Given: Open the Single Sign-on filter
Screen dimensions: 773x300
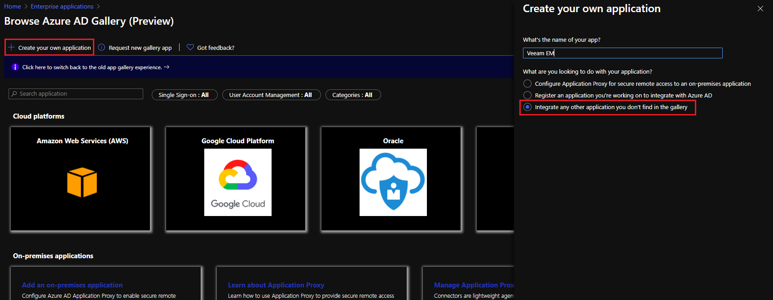Looking at the screenshot, I should point(184,95).
